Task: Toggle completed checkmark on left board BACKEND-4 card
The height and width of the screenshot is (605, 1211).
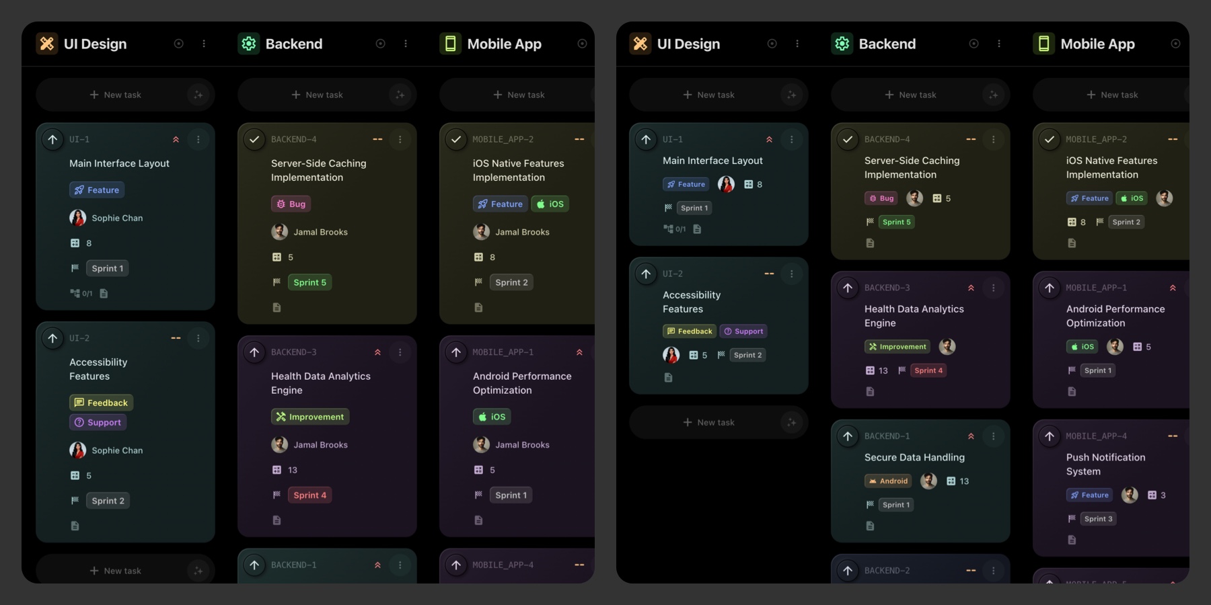Action: click(254, 139)
